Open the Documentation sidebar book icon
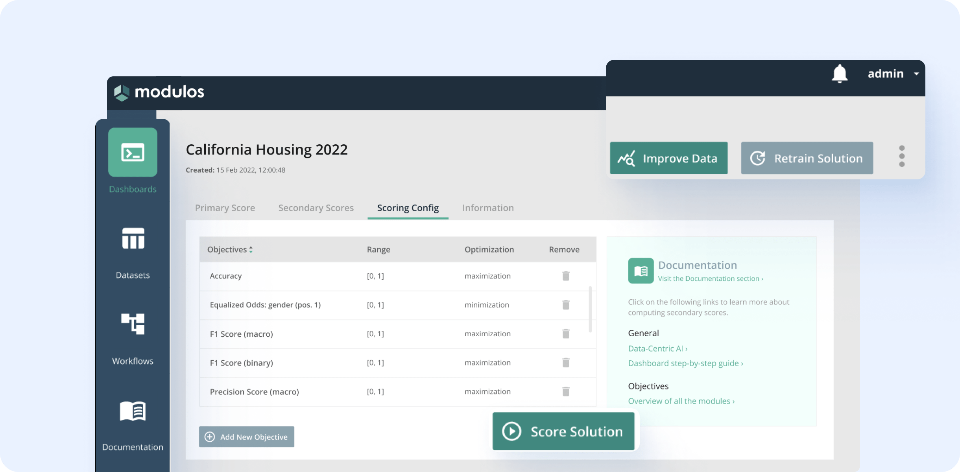960x472 pixels. pos(133,411)
